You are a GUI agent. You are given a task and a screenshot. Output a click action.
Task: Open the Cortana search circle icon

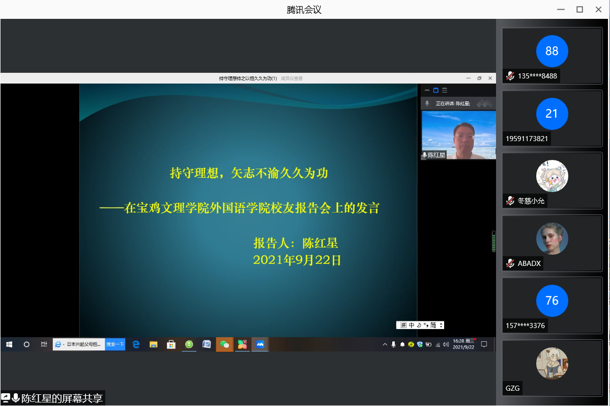coord(26,344)
